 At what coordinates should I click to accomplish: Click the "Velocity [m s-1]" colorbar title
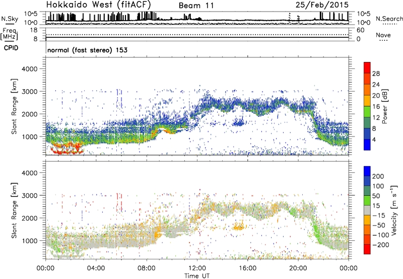click(x=394, y=210)
